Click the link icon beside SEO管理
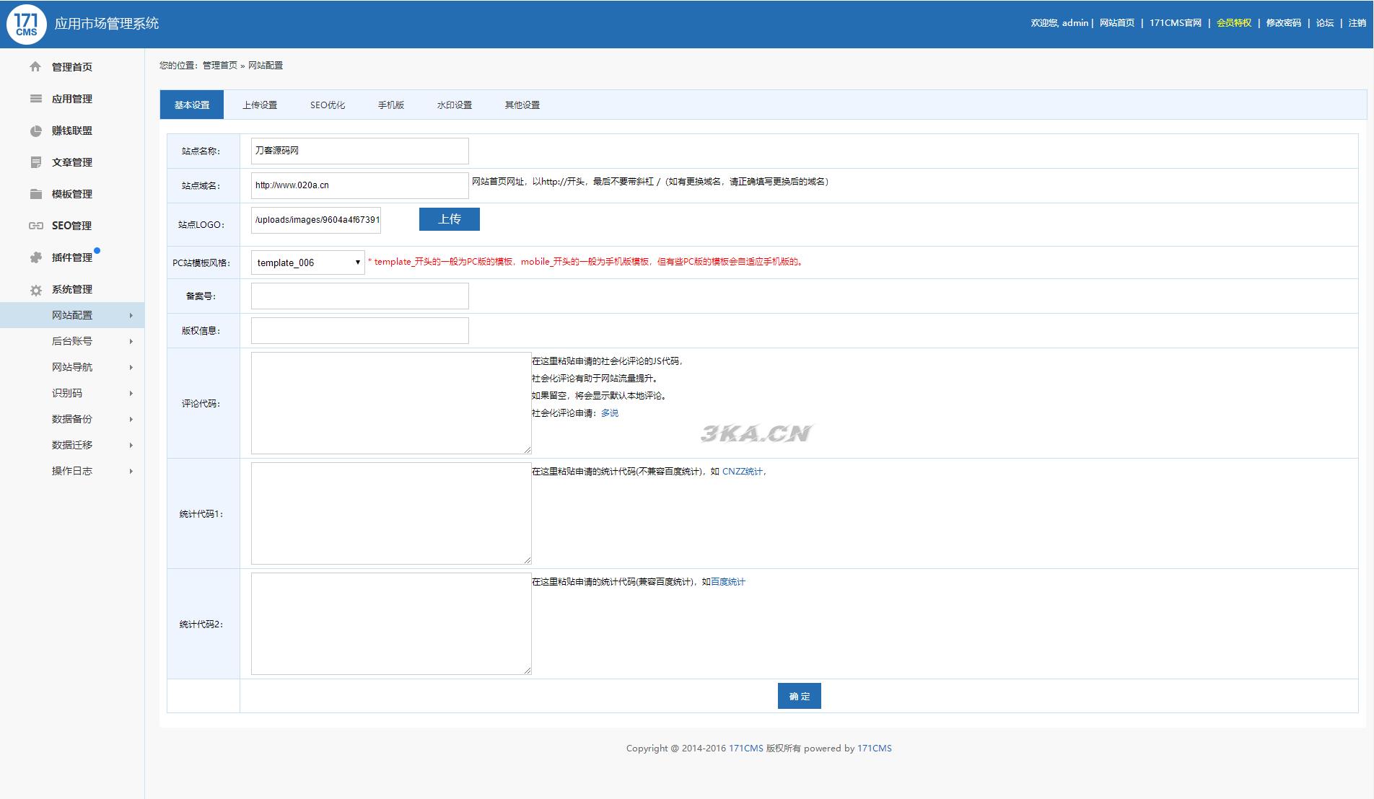 (35, 226)
